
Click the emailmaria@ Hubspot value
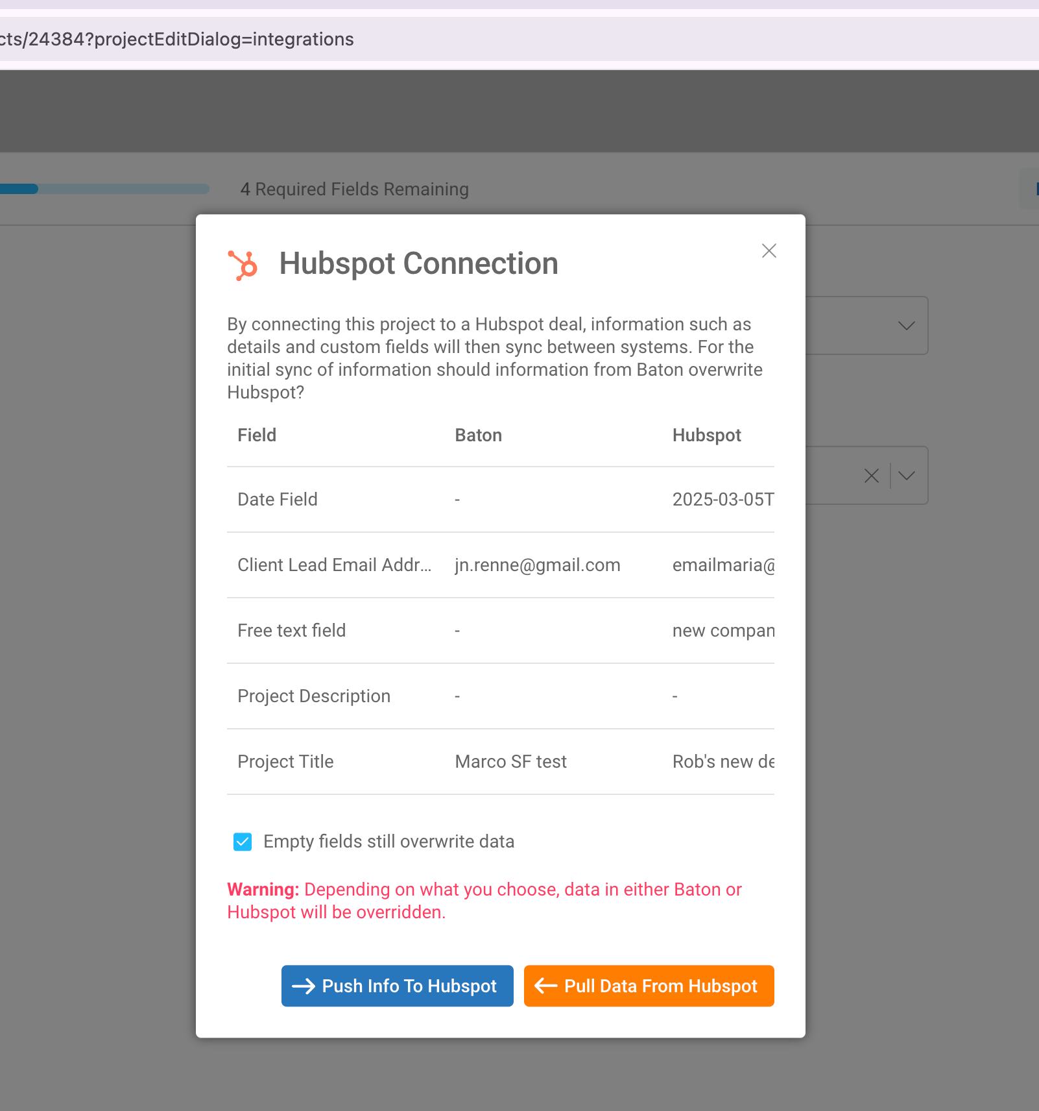[x=723, y=565]
